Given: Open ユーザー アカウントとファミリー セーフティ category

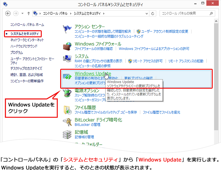Looking at the screenshot, I should tap(32, 61).
